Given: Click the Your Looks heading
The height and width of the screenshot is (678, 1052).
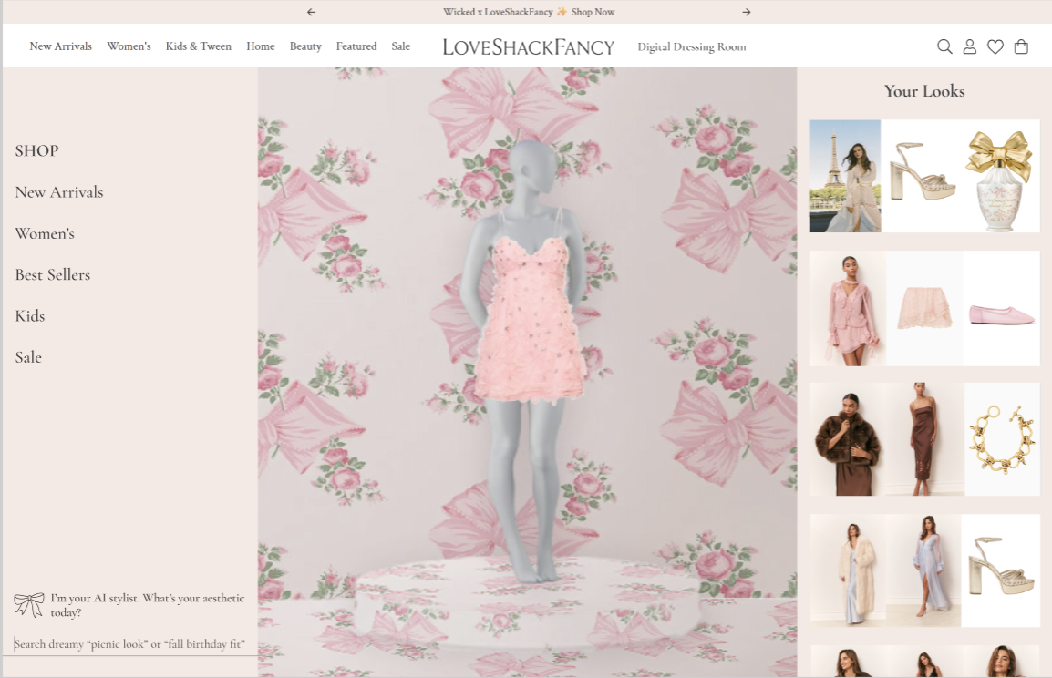Looking at the screenshot, I should [x=924, y=91].
